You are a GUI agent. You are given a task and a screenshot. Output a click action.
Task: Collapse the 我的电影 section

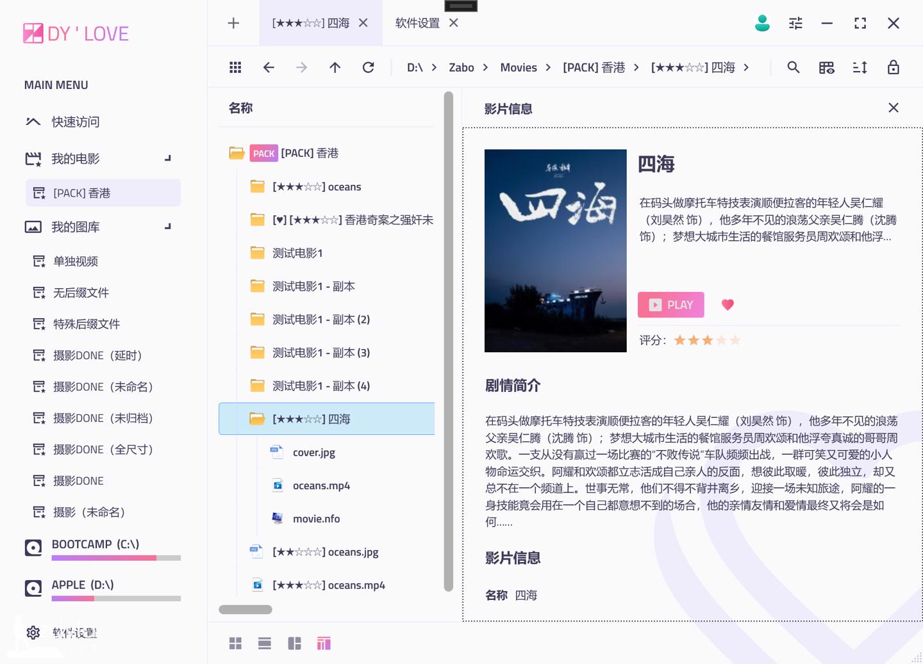[168, 158]
